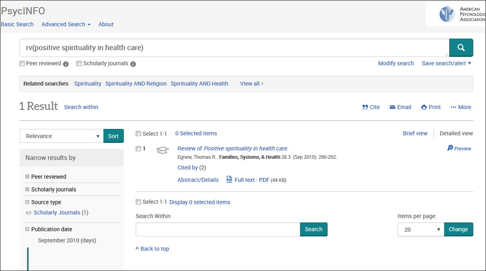Open the Full text - PDF link
This screenshot has height=271, width=486.
[x=252, y=180]
